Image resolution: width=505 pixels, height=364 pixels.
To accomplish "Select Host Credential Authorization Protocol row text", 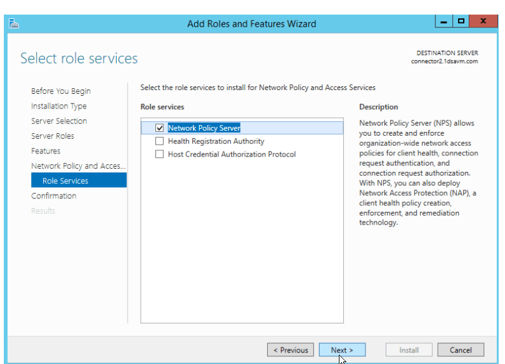I will click(x=232, y=154).
